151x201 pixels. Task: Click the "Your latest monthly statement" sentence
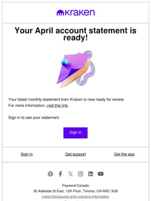point(66,100)
